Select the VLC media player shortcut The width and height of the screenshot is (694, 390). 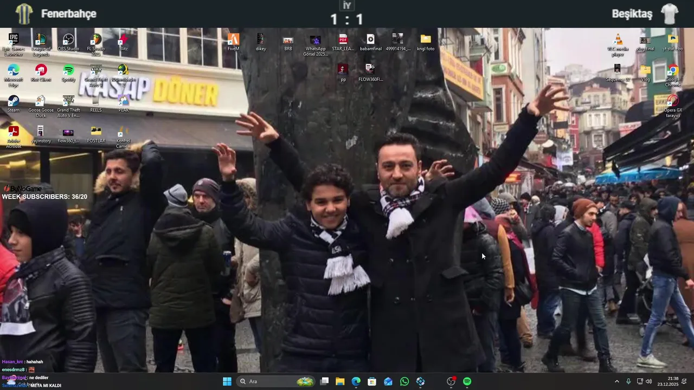pos(618,45)
